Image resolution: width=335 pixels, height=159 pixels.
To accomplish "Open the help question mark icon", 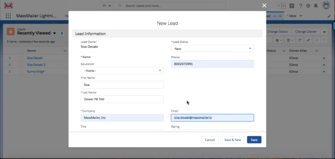I will pos(300,6).
